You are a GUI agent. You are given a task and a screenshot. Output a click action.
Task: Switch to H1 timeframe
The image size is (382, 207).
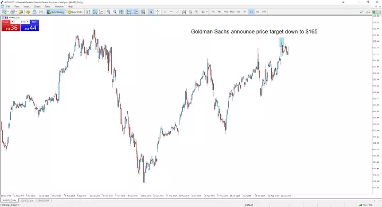(x=239, y=12)
